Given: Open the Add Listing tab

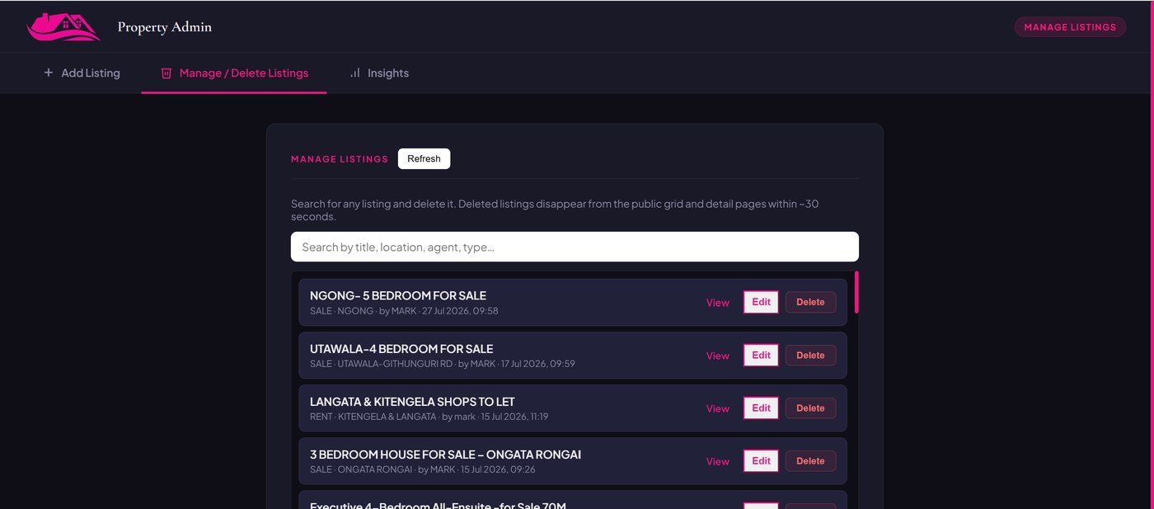Looking at the screenshot, I should pyautogui.click(x=82, y=73).
